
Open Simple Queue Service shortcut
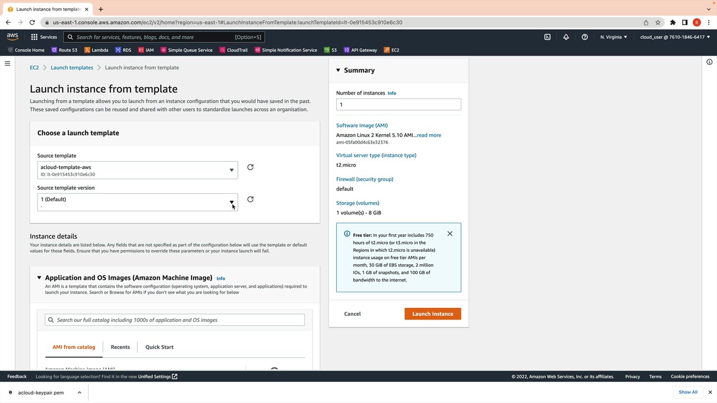pos(187,50)
